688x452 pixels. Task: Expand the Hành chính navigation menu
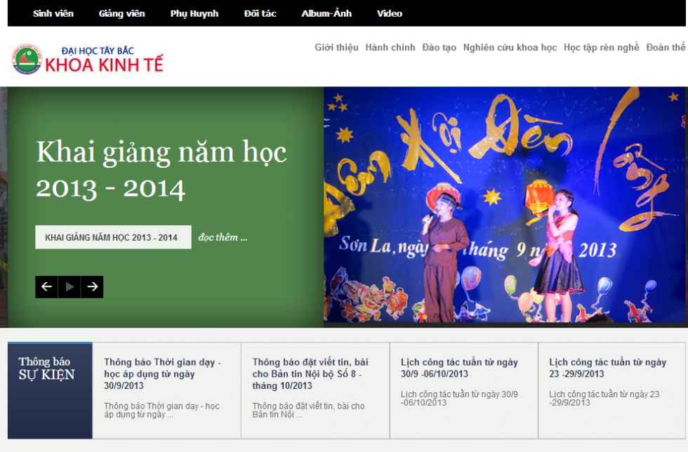[x=390, y=48]
